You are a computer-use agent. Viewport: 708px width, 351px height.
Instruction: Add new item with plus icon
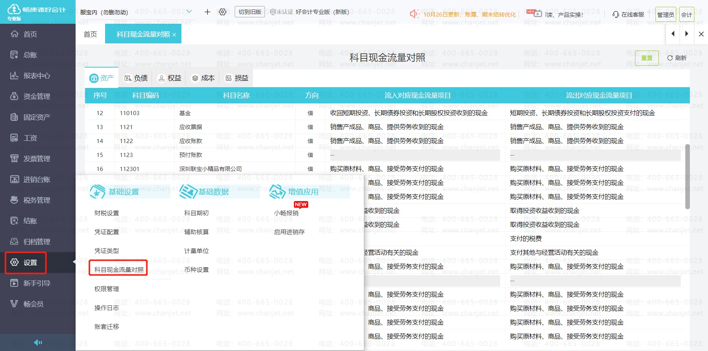pos(207,12)
